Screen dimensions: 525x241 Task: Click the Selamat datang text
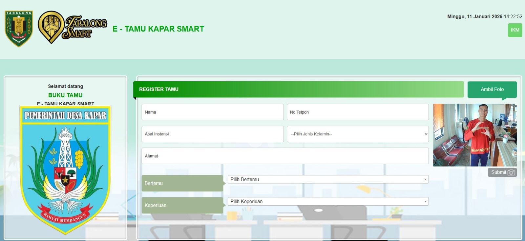click(x=65, y=86)
